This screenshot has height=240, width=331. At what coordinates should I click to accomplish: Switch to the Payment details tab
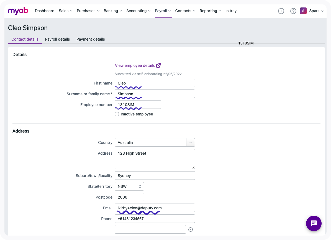[x=91, y=39]
